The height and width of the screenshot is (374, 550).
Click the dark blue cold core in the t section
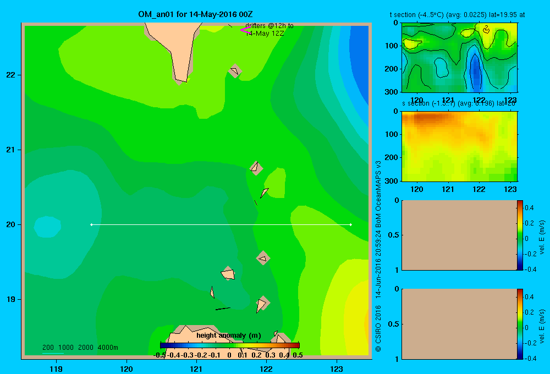pos(476,72)
